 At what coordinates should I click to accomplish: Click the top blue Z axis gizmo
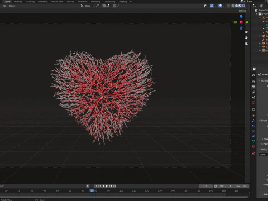[241, 16]
